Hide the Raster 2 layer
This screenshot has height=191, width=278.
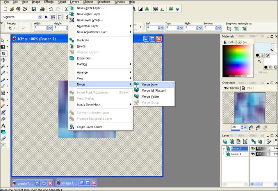[x=253, y=149]
